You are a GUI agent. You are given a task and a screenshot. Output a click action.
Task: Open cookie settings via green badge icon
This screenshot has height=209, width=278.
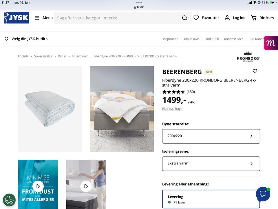9,200
